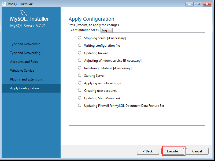215x161 pixels.
Task: Select the Configuration Steps tab
Action: click(85, 30)
